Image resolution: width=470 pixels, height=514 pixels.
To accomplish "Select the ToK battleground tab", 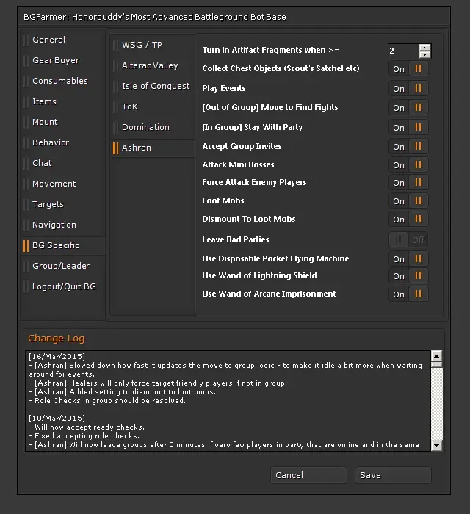I will click(153, 107).
